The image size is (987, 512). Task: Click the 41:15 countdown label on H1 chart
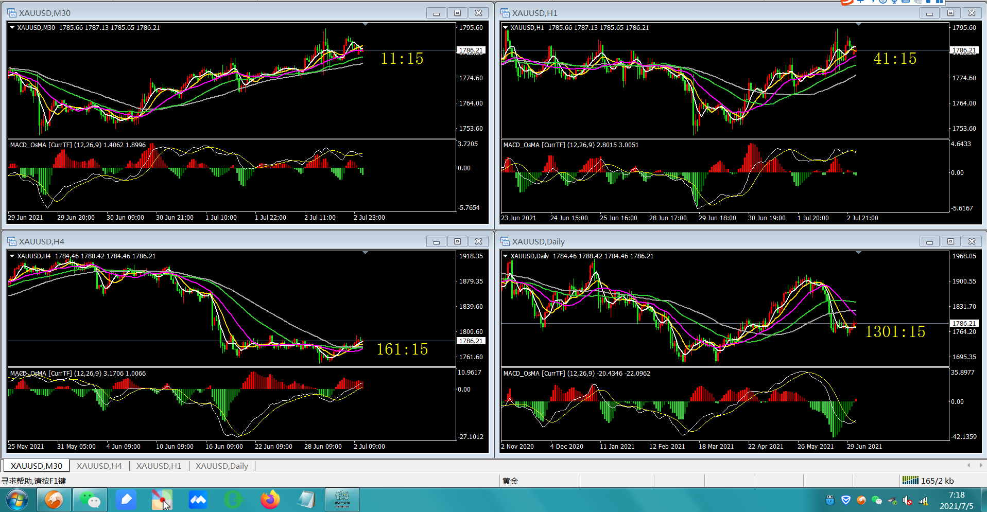[x=895, y=59]
